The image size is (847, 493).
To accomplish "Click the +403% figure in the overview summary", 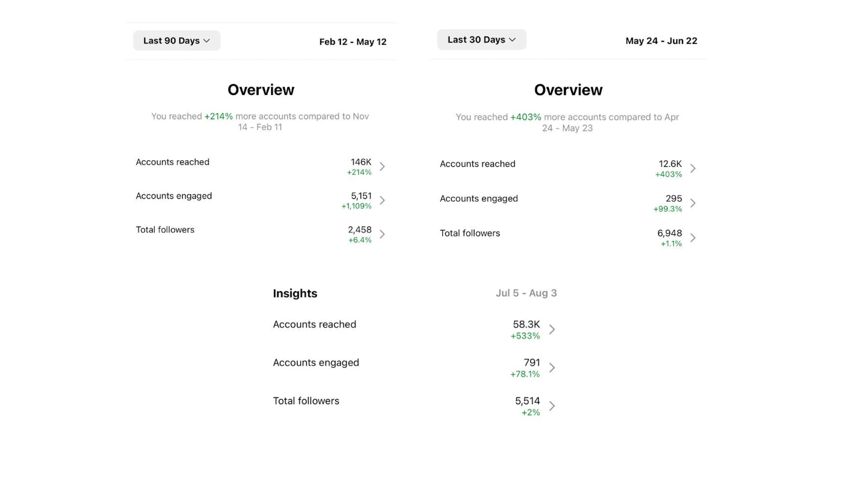I will tap(525, 117).
